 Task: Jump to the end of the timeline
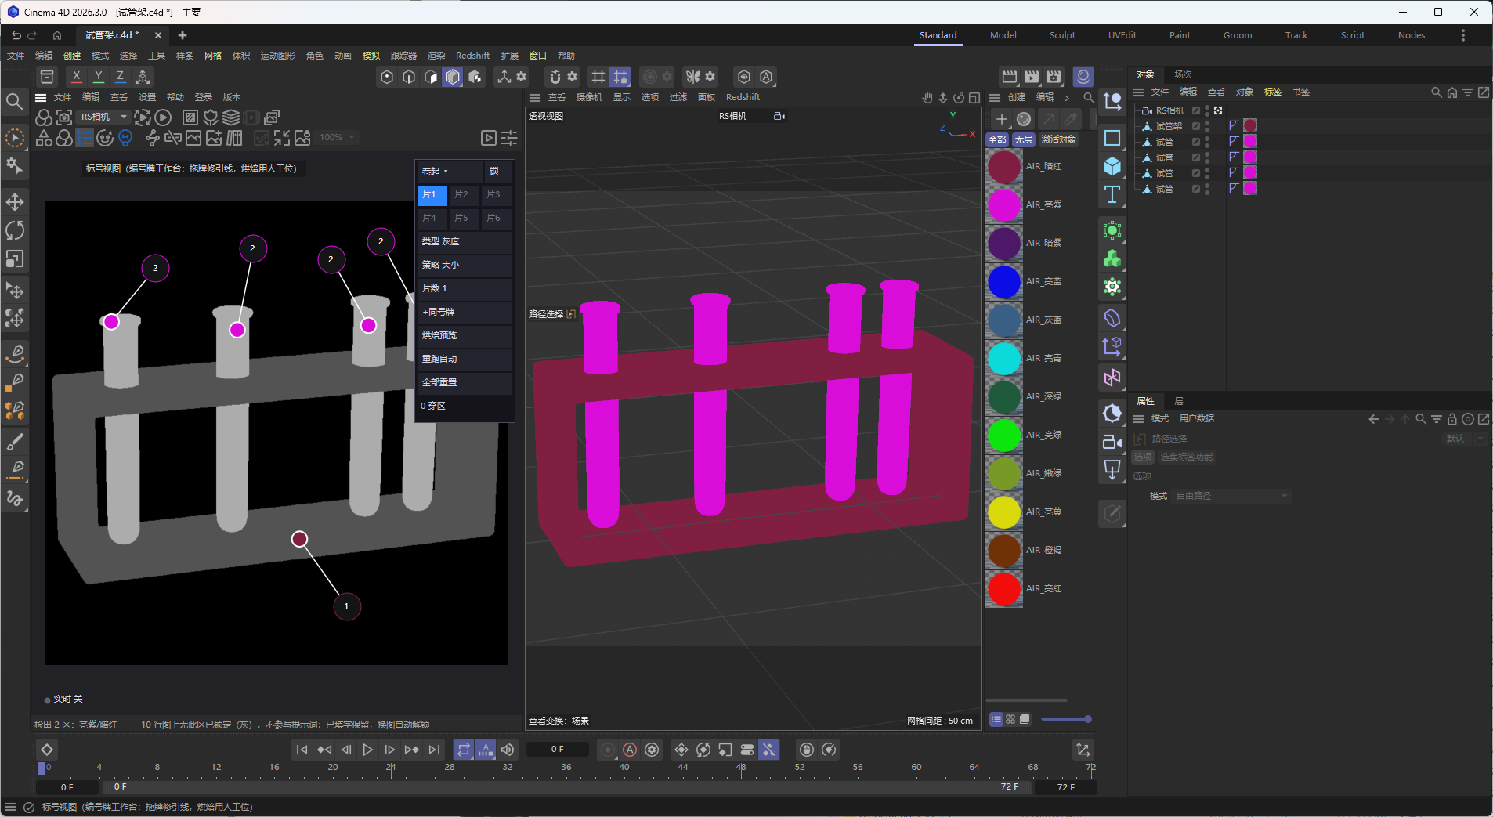[x=434, y=750]
